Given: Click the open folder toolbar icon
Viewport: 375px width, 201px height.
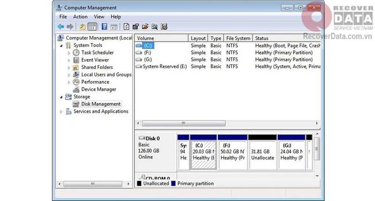Looking at the screenshot, I should (145, 27).
